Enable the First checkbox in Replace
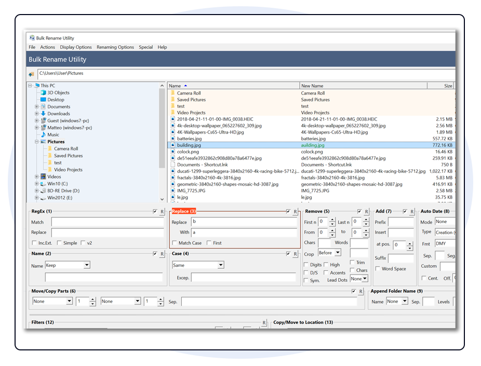Image resolution: width=481 pixels, height=366 pixels. pyautogui.click(x=209, y=243)
